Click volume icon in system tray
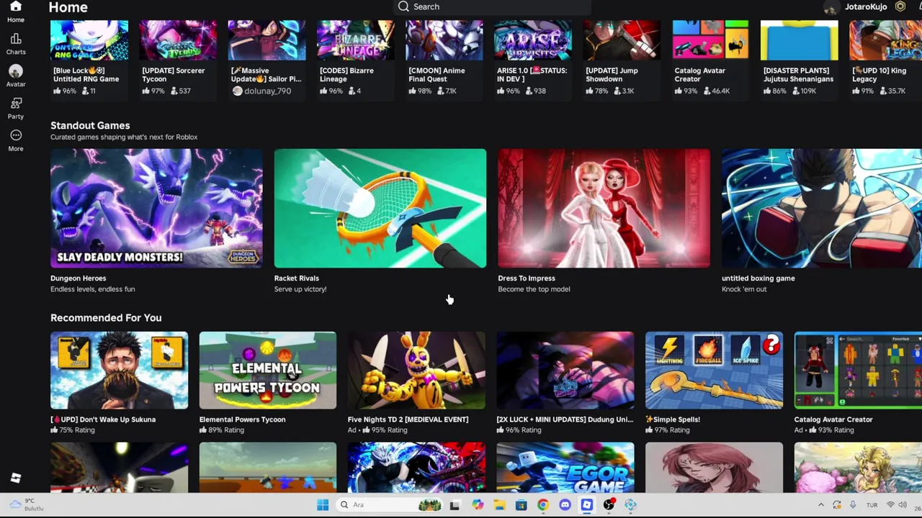 [903, 505]
